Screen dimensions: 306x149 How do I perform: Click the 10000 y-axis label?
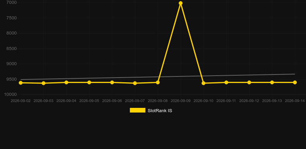point(10,94)
